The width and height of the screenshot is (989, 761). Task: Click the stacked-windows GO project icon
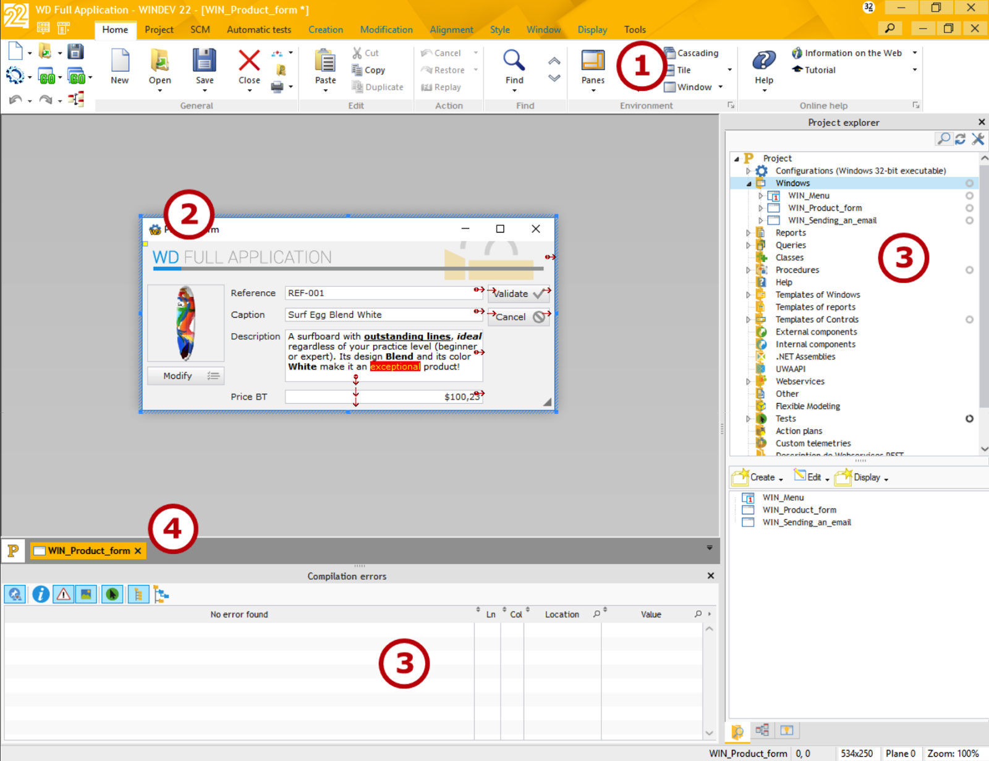(77, 77)
